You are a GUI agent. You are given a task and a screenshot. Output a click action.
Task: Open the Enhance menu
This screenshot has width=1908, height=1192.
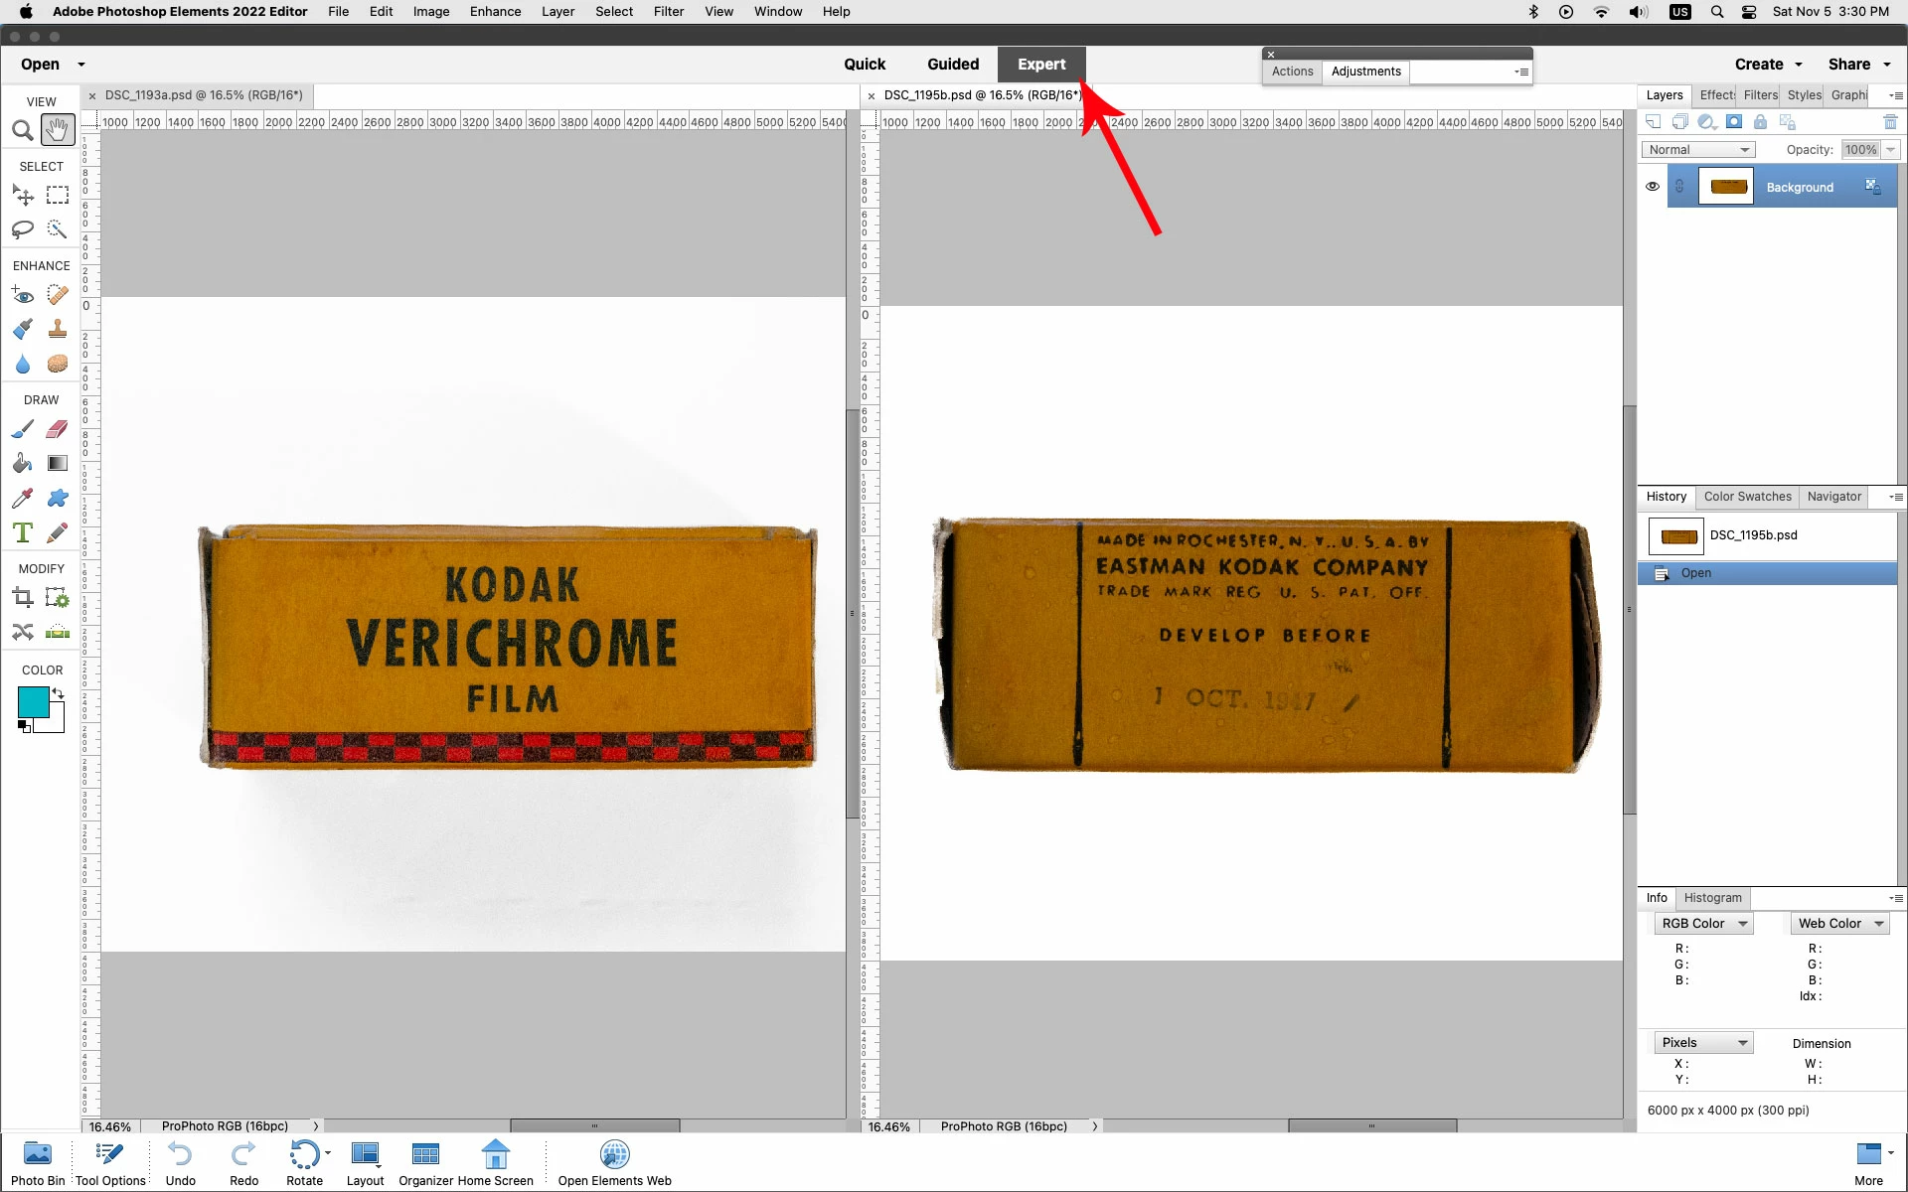[495, 12]
